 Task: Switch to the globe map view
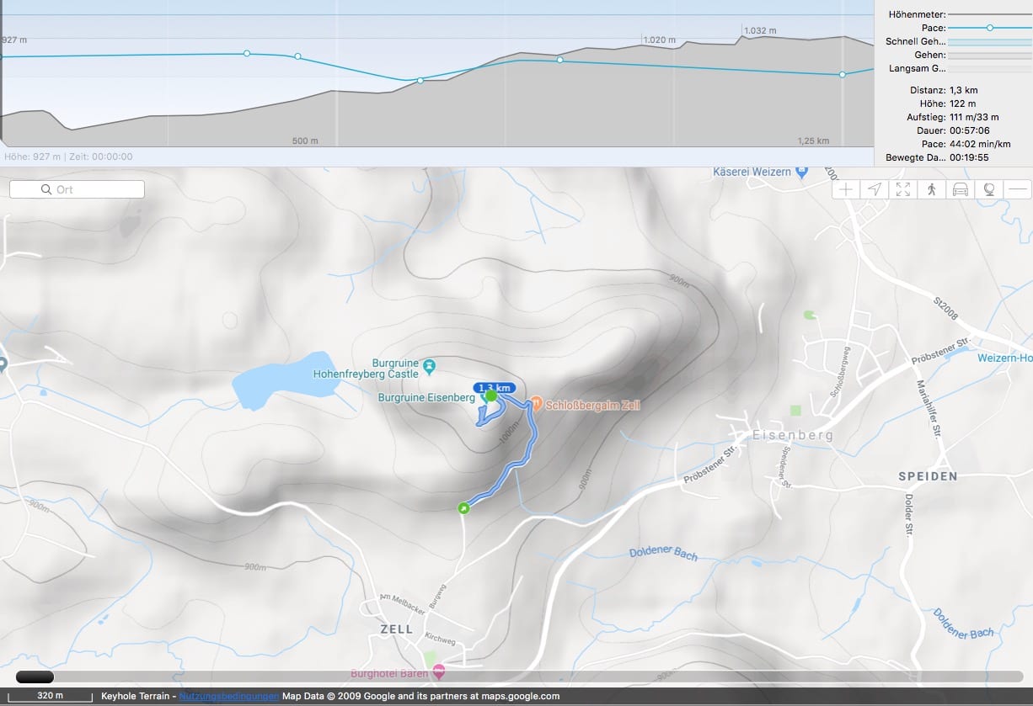(x=989, y=189)
